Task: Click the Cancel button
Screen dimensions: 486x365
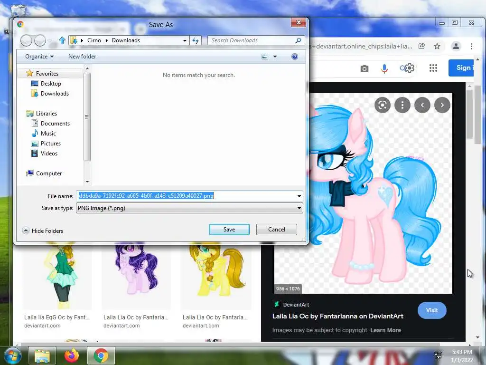Action: click(277, 230)
